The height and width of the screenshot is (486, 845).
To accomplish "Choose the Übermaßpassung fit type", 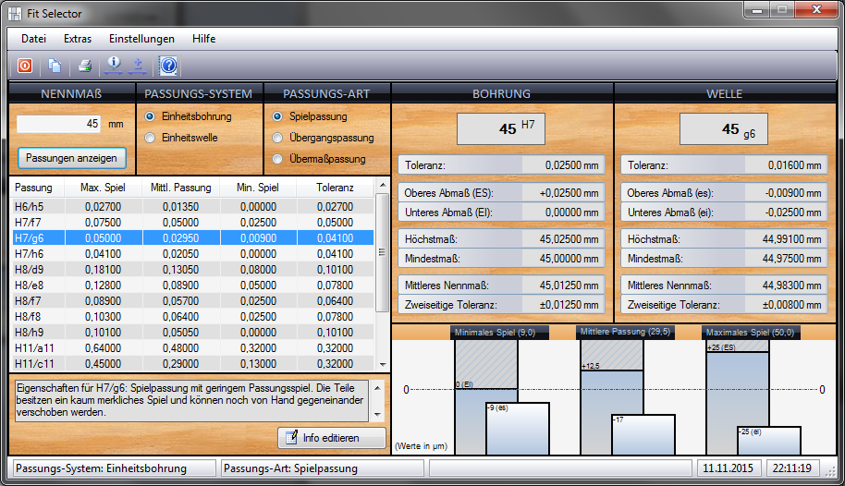I will point(278,159).
